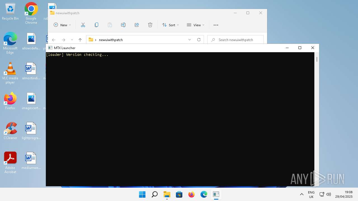Click the Paste icon in Explorer toolbar
Viewport: 358px width, 201px height.
[x=110, y=25]
